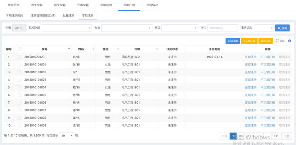Open the 注册状态 filter dropdown

264,28
